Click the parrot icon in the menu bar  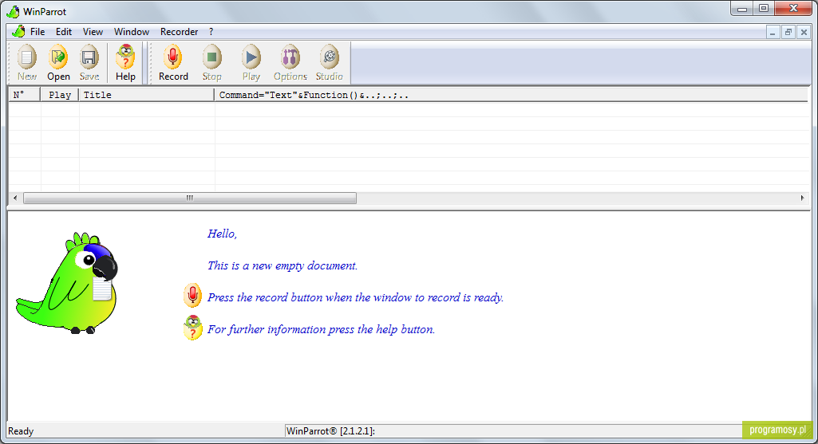tap(19, 31)
